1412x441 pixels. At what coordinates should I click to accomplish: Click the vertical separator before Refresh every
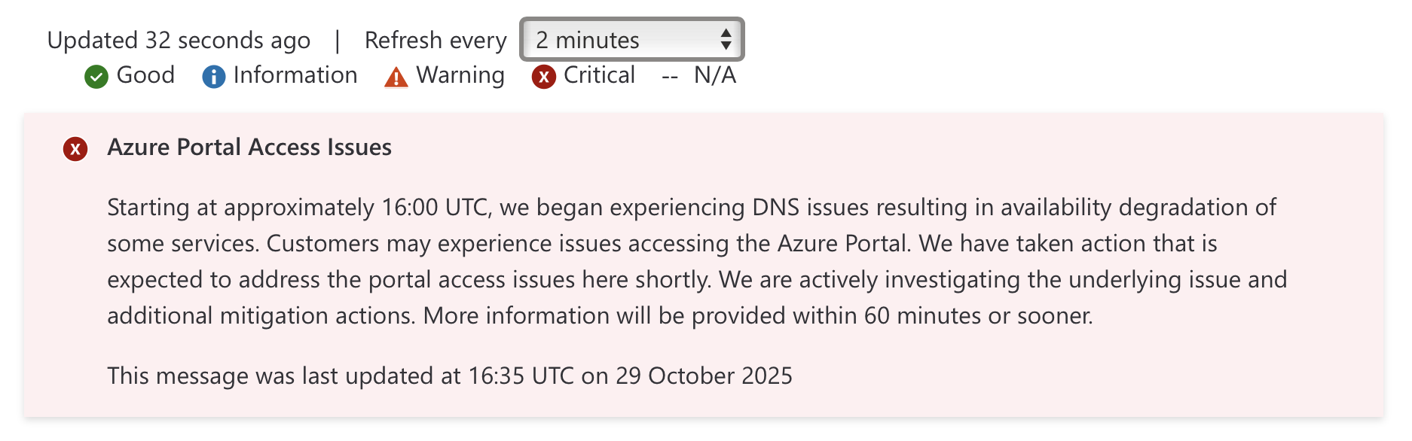point(338,41)
